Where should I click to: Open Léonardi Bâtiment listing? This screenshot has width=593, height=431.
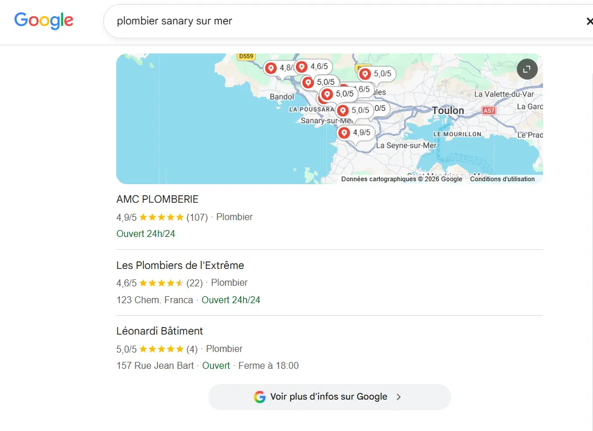click(x=160, y=331)
